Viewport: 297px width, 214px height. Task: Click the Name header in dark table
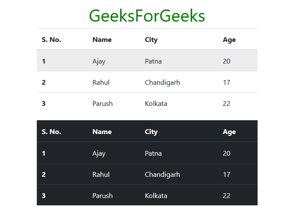(102, 132)
